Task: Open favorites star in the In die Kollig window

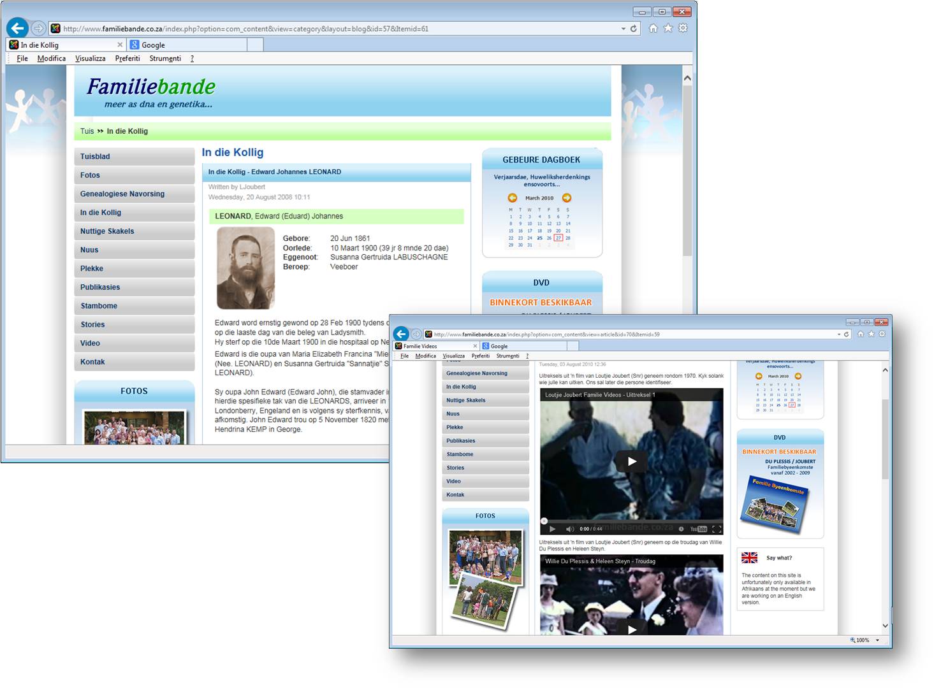Action: [668, 28]
